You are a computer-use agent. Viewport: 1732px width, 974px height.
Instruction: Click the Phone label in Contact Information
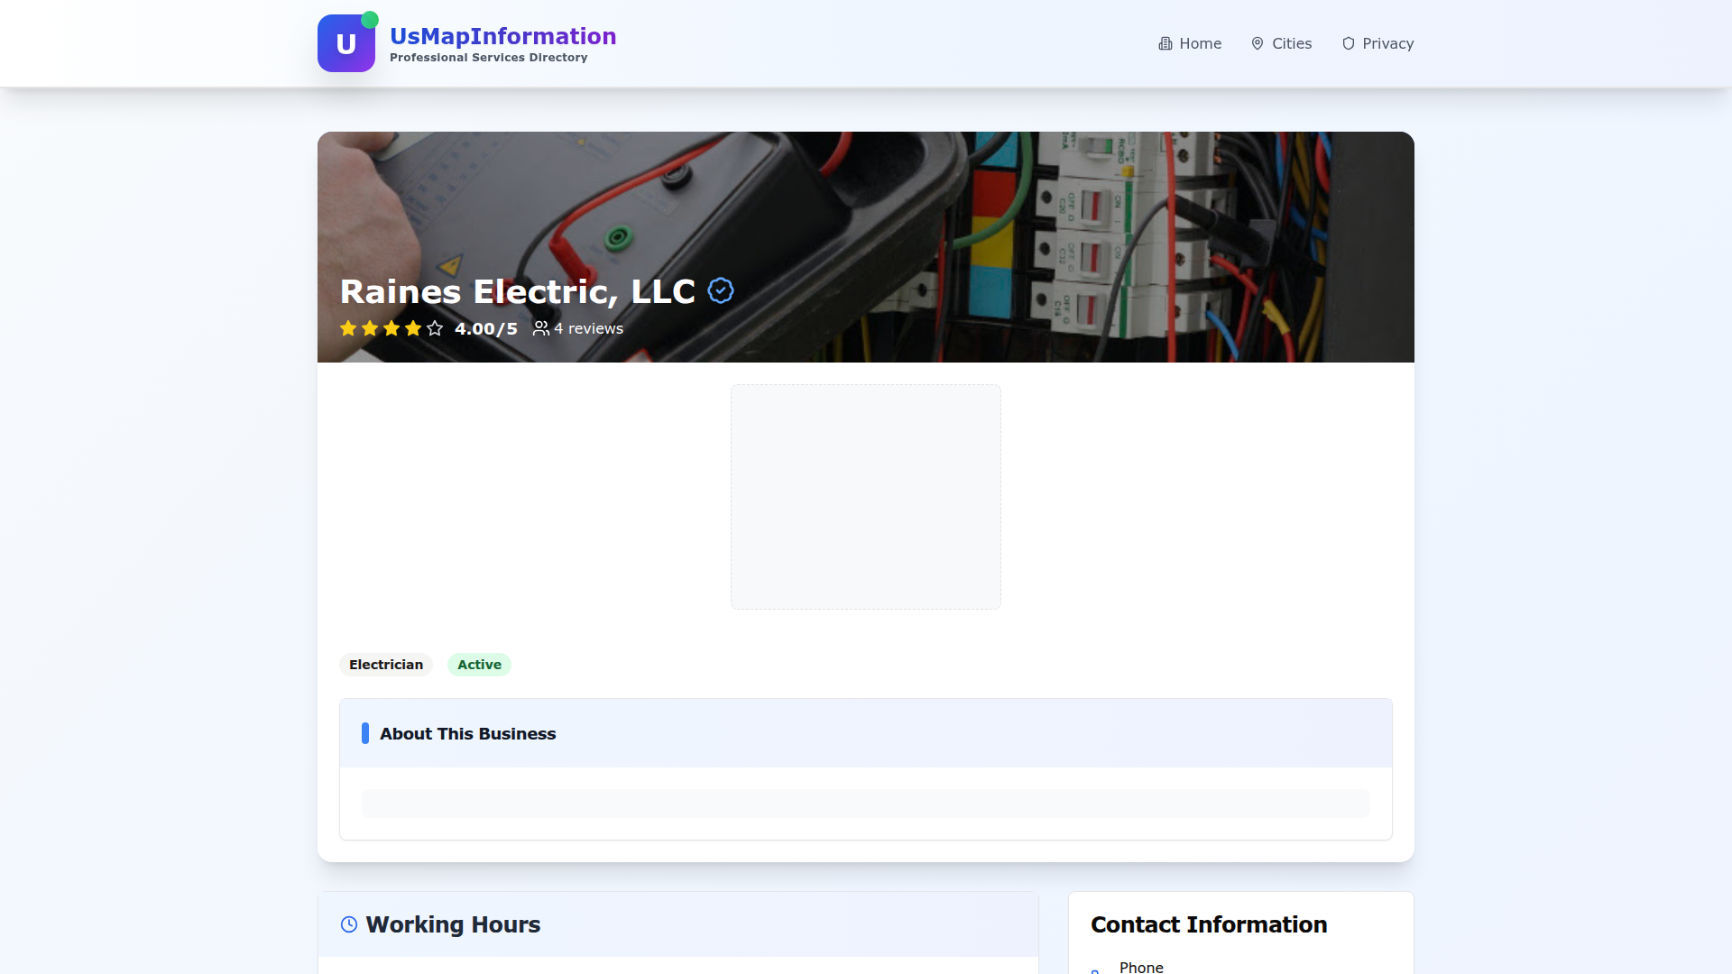click(1141, 967)
